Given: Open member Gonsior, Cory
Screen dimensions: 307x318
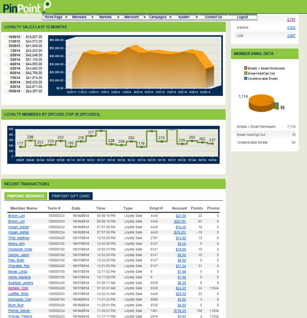Looking at the screenshot, I should point(18,289).
